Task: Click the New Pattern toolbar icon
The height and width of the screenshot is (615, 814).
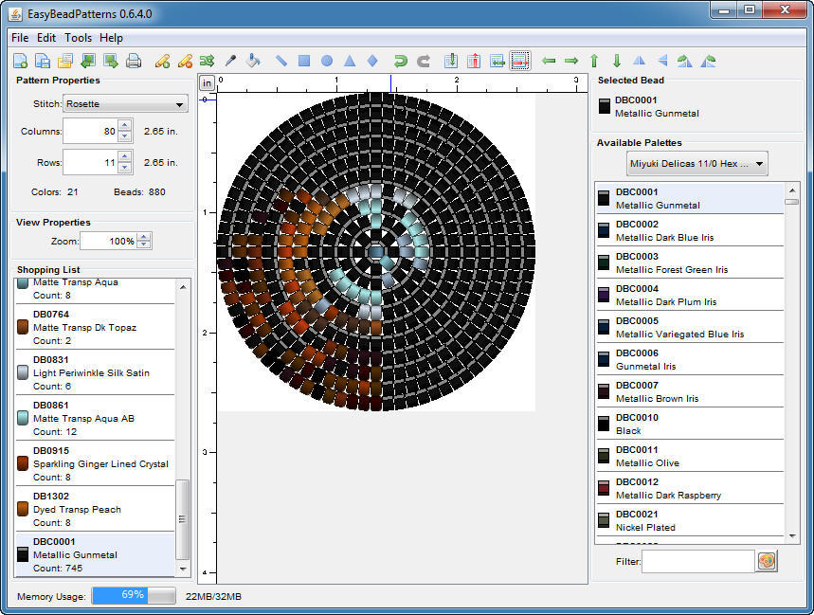Action: point(20,62)
